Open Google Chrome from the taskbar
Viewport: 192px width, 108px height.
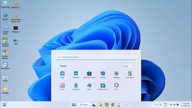(113, 105)
